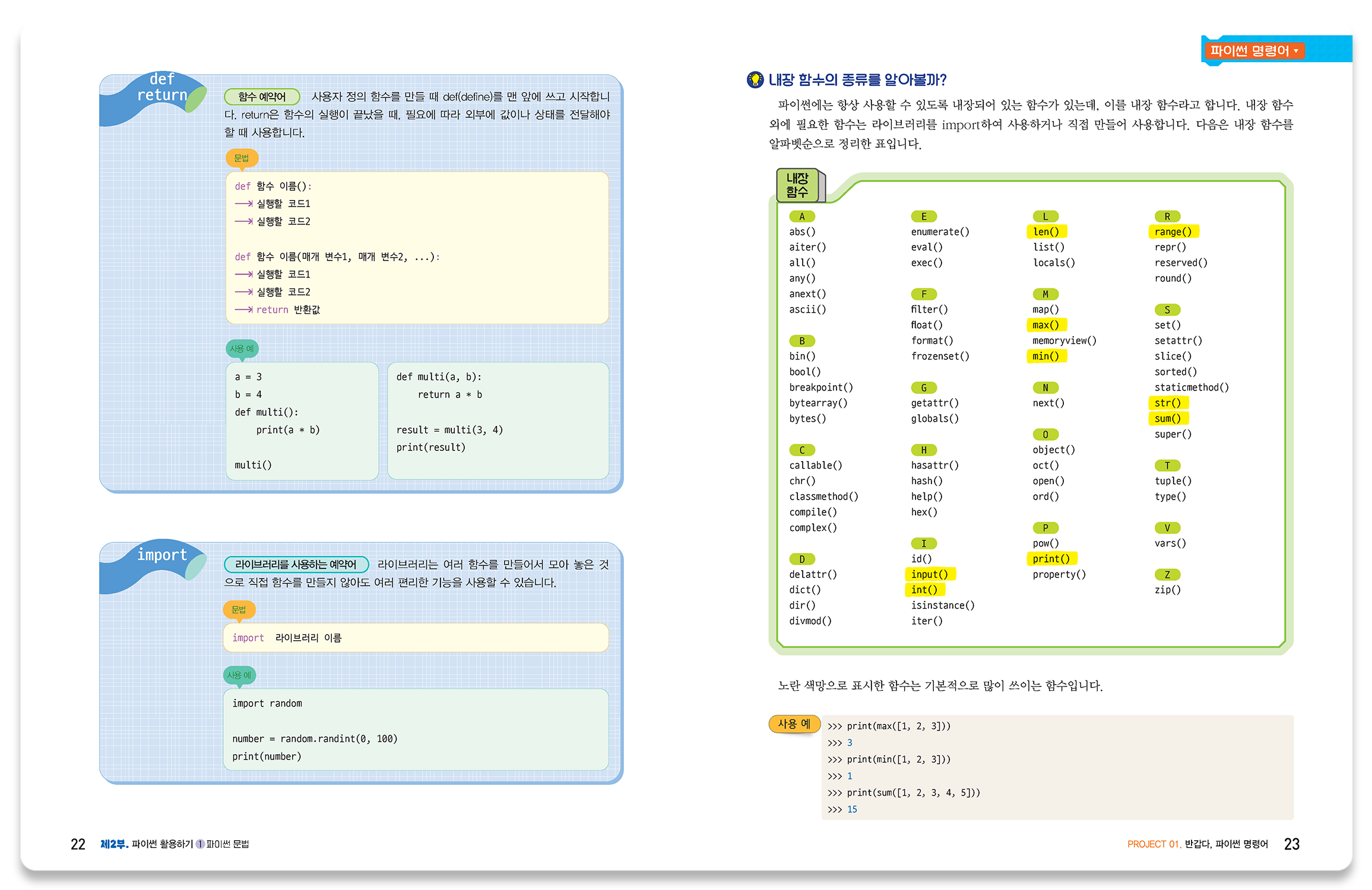The width and height of the screenshot is (1372, 890).
Task: Click the letter A category badge
Action: coord(801,217)
